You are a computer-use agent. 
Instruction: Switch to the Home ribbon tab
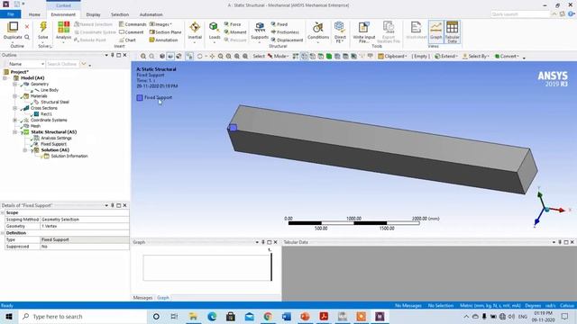click(x=34, y=14)
